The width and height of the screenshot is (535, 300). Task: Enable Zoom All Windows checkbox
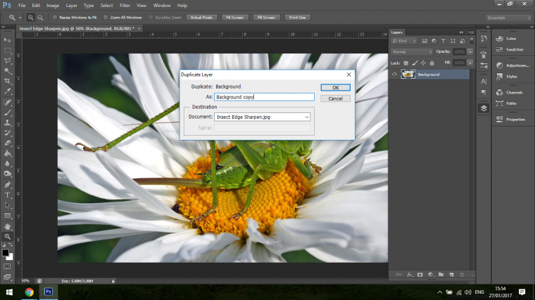pyautogui.click(x=106, y=18)
